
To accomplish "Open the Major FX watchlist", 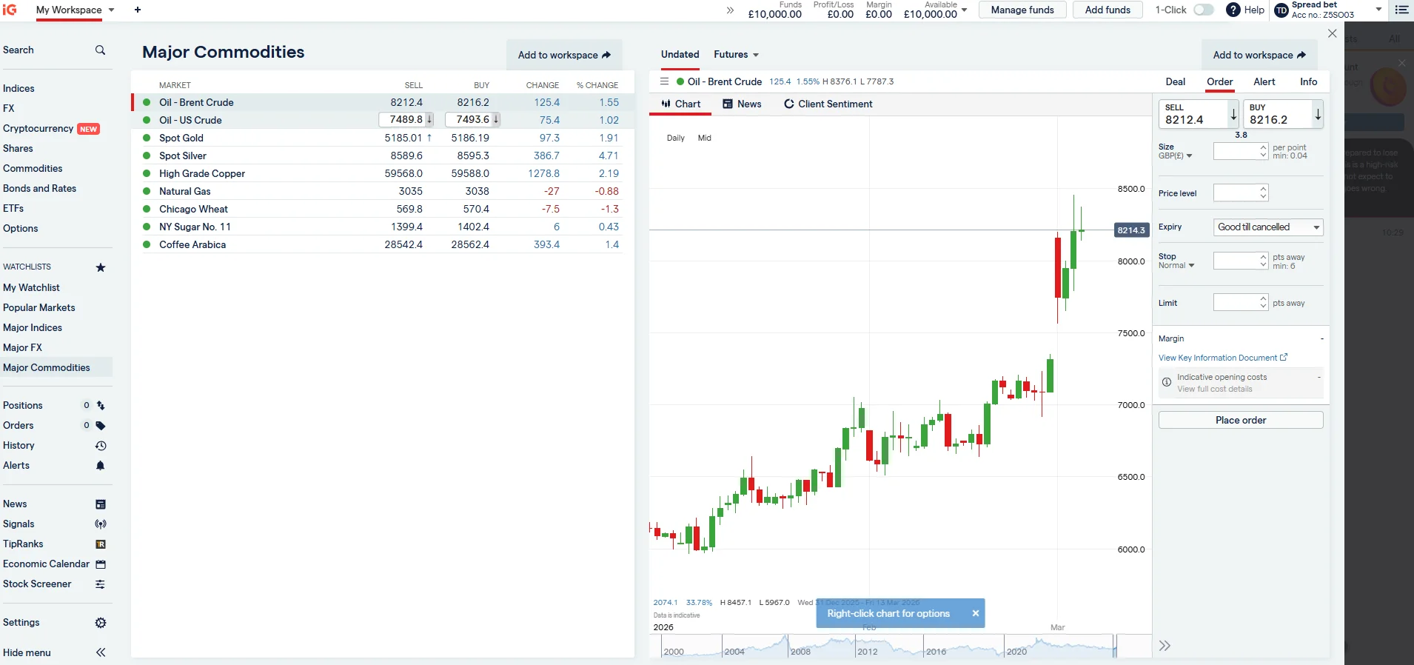I will click(x=22, y=347).
